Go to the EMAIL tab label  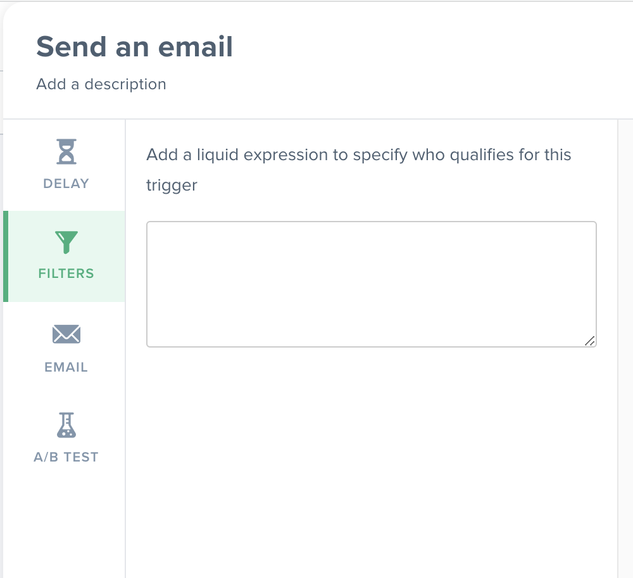[66, 367]
